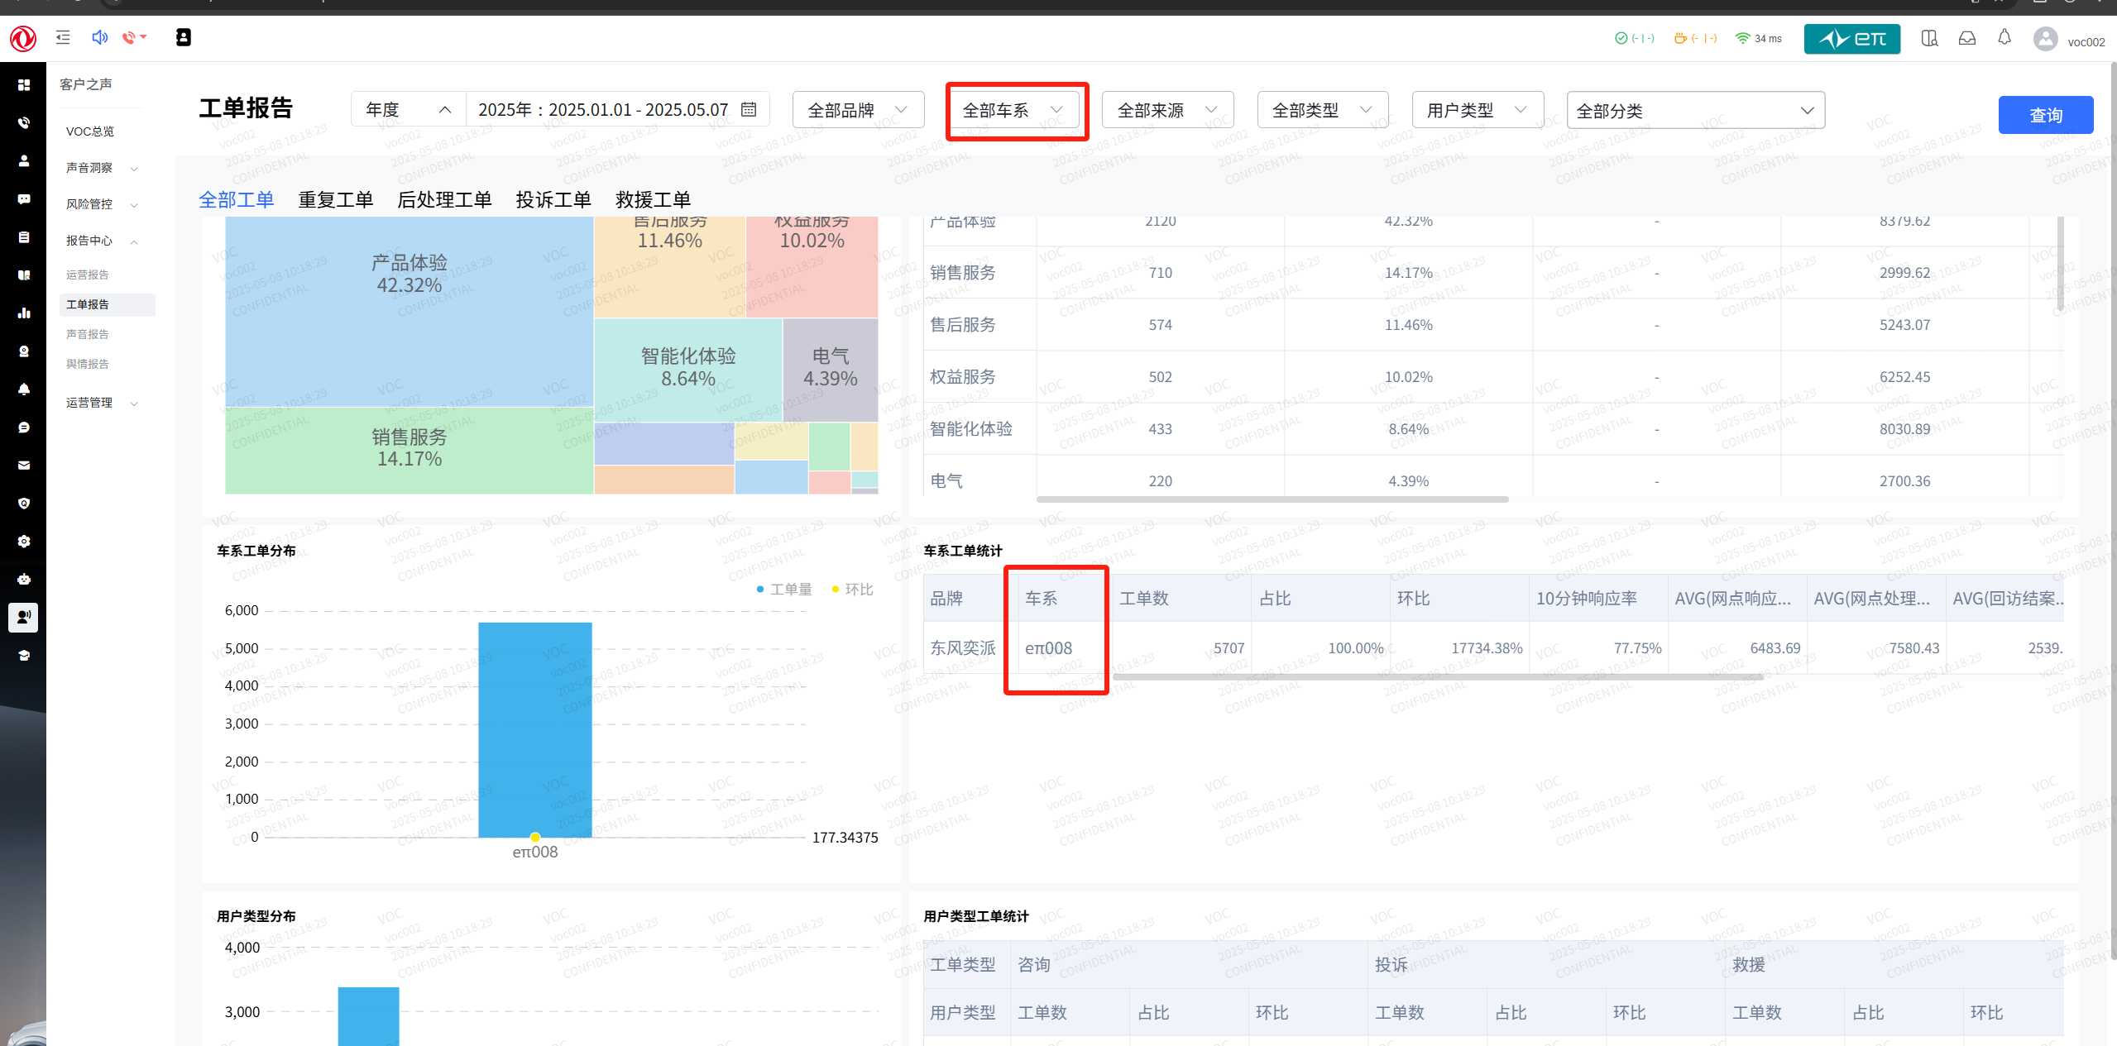Open the speech bubble comments module icon

pyautogui.click(x=24, y=427)
